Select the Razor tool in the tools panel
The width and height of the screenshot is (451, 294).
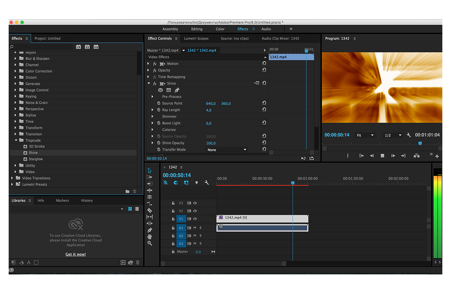(x=150, y=210)
